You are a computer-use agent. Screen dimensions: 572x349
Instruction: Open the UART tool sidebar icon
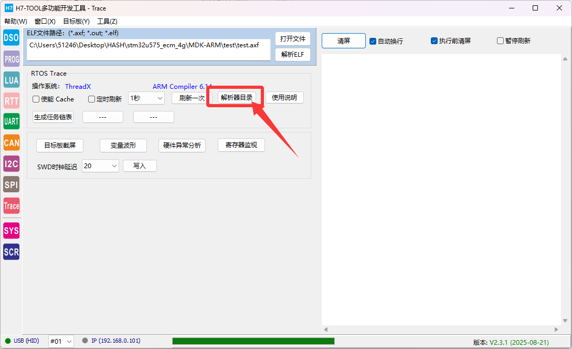click(x=11, y=121)
